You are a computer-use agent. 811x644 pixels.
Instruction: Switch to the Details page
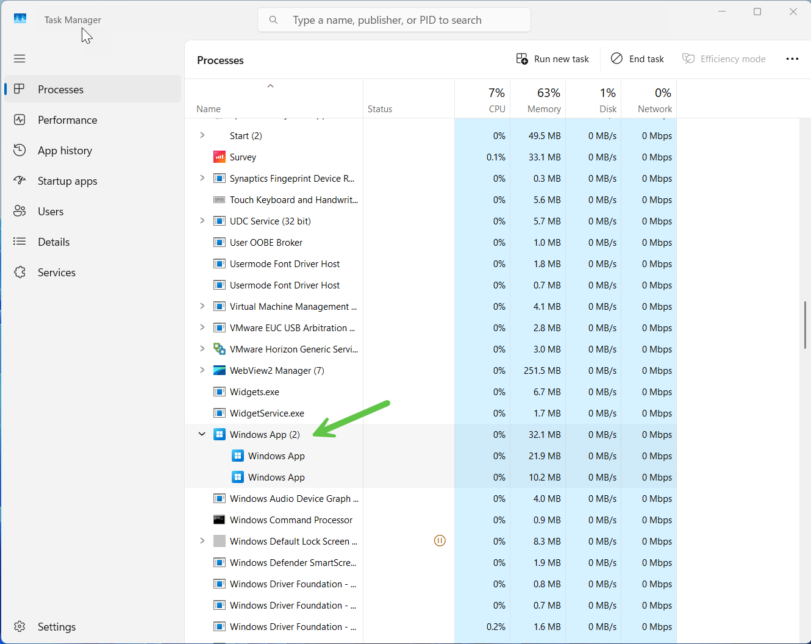(93, 241)
